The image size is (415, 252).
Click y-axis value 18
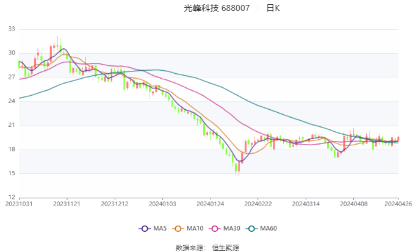12,149
